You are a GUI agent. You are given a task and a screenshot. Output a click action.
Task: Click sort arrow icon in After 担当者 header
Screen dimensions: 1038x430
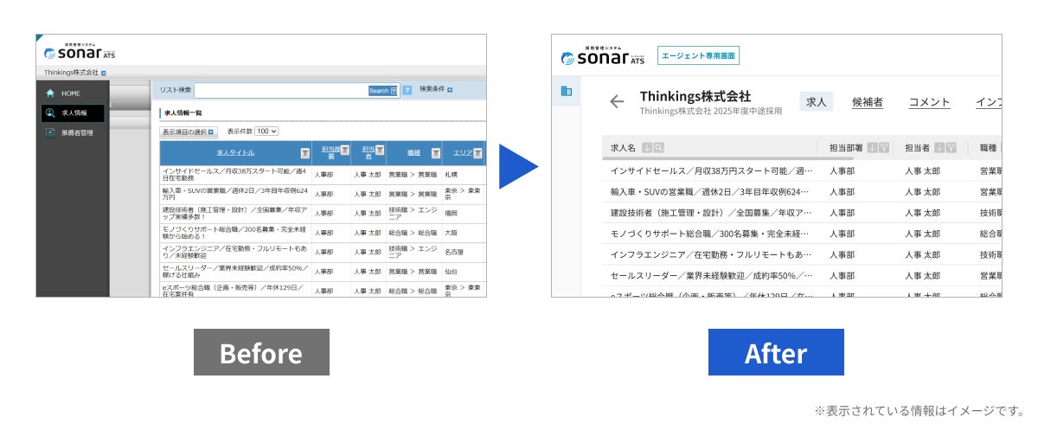pos(939,148)
